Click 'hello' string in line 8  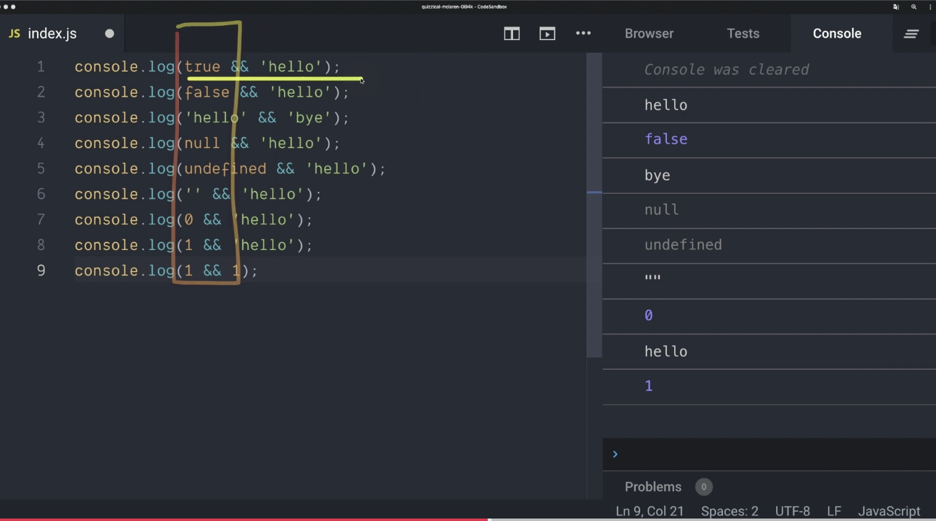(264, 245)
